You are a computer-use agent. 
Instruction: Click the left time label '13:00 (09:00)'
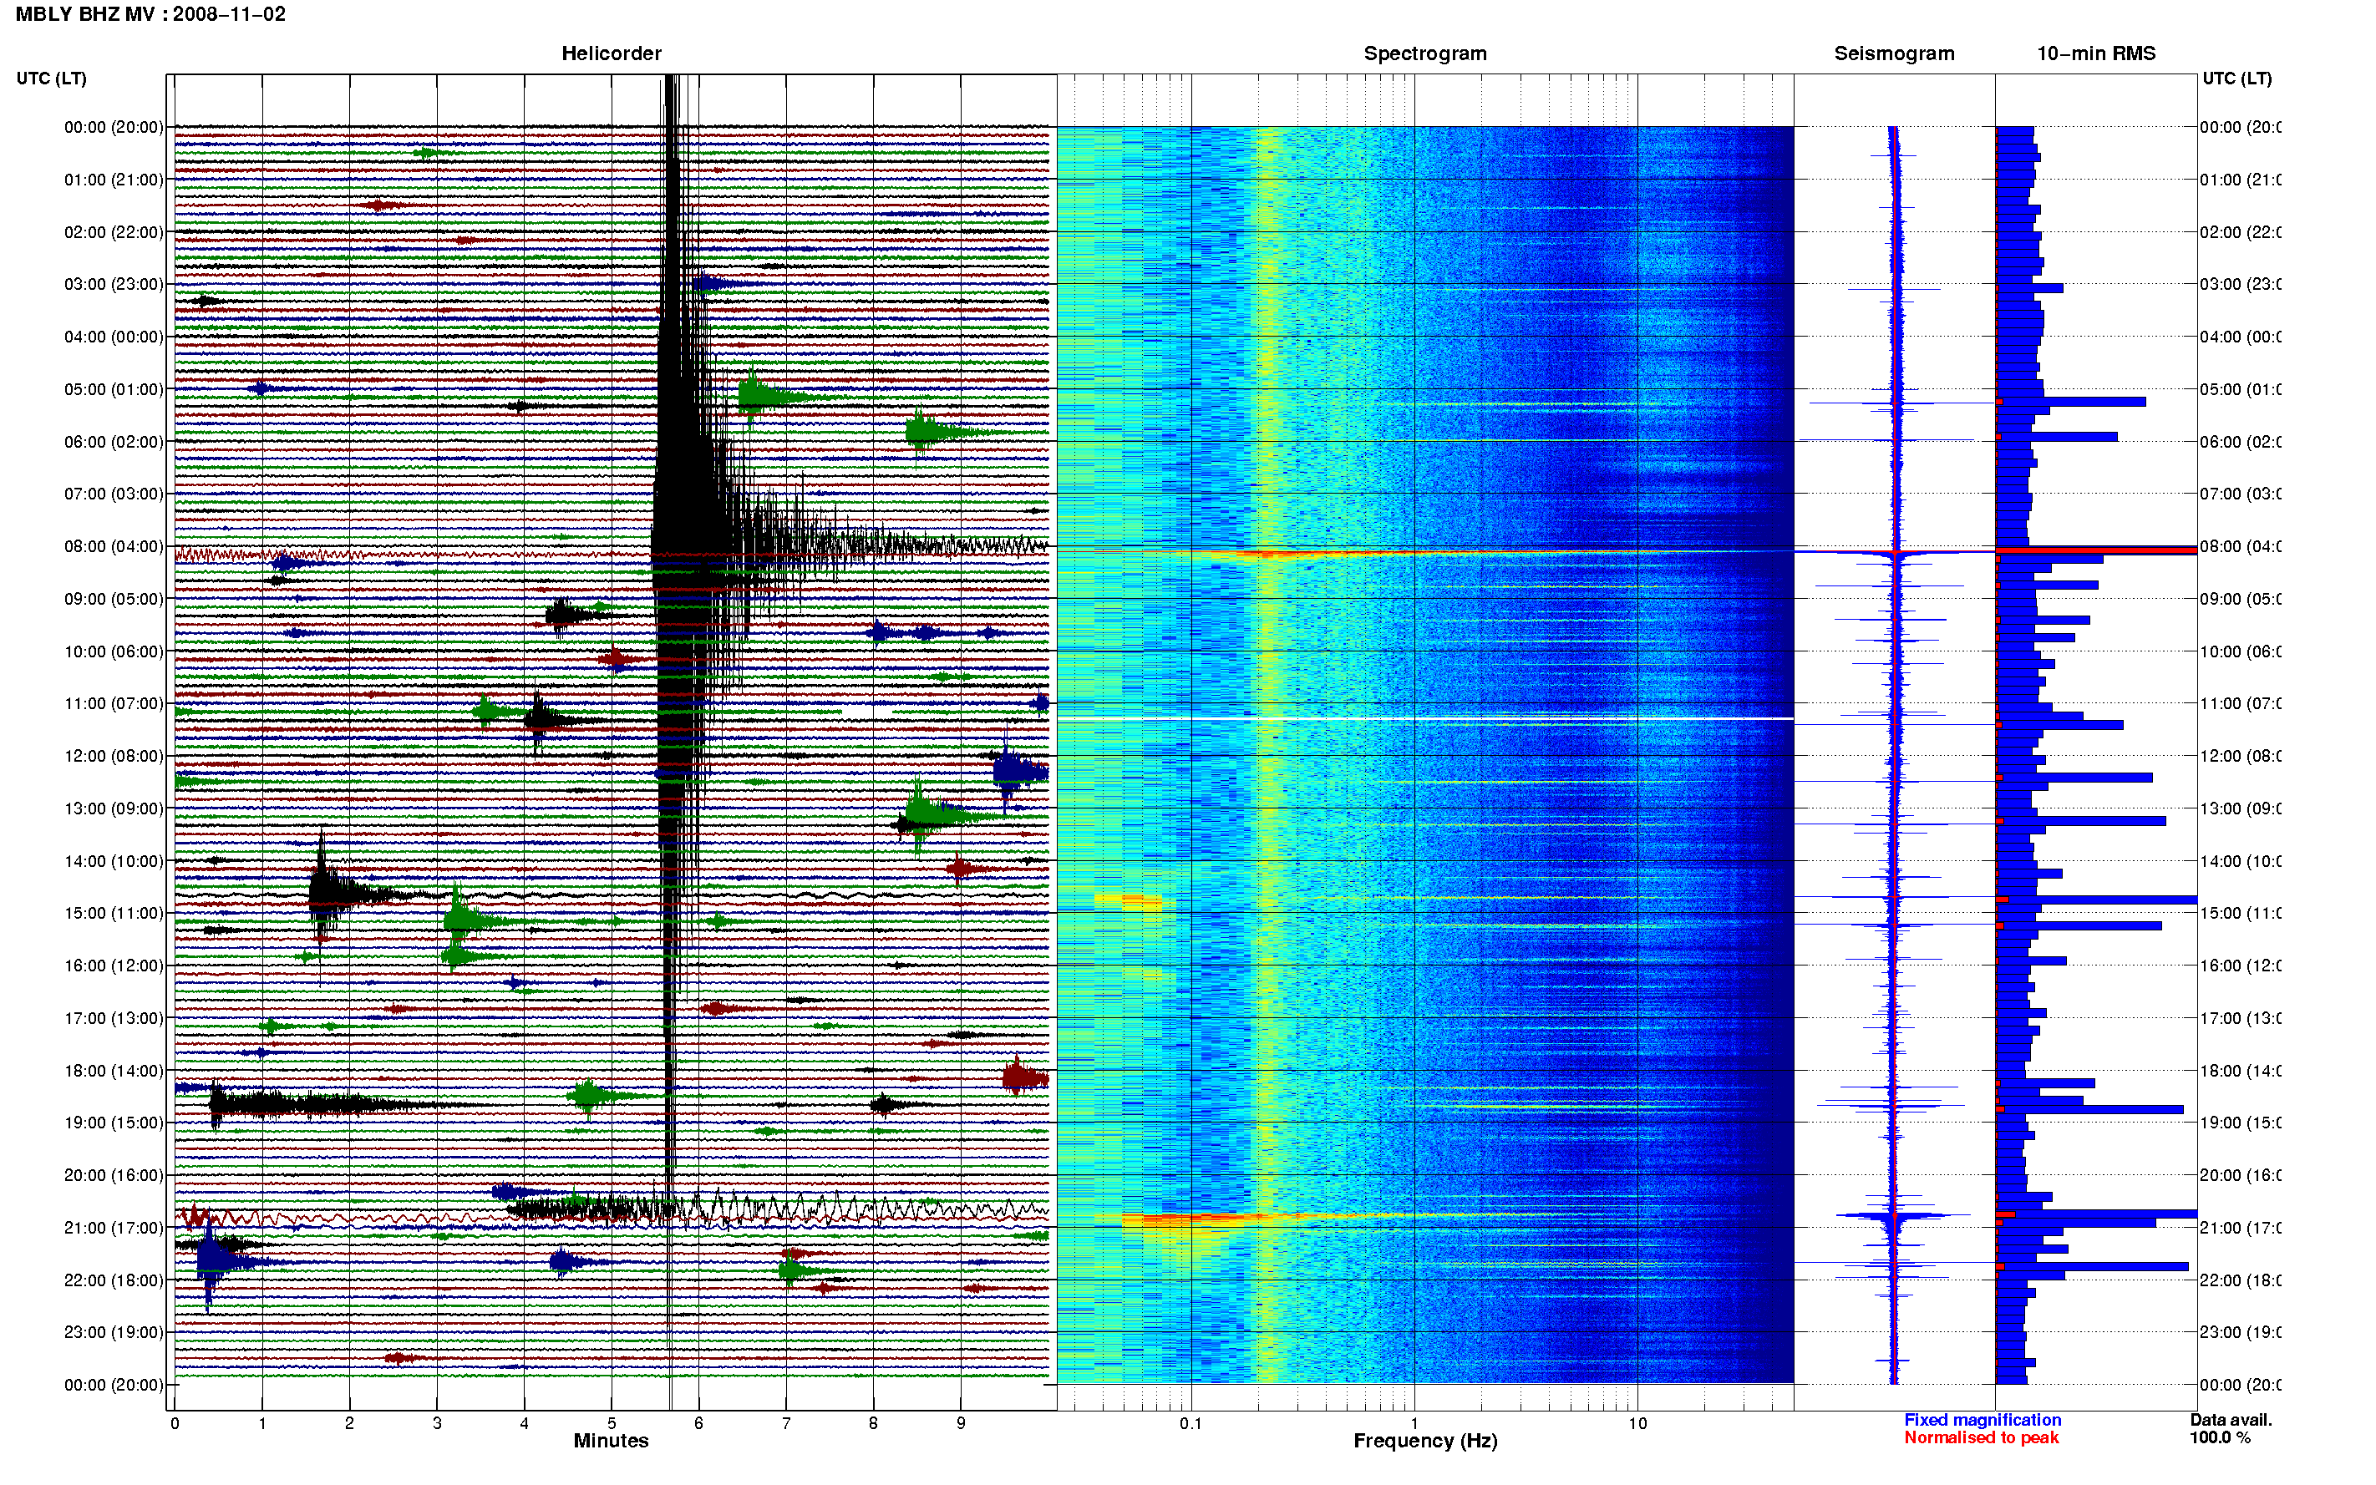(x=114, y=808)
